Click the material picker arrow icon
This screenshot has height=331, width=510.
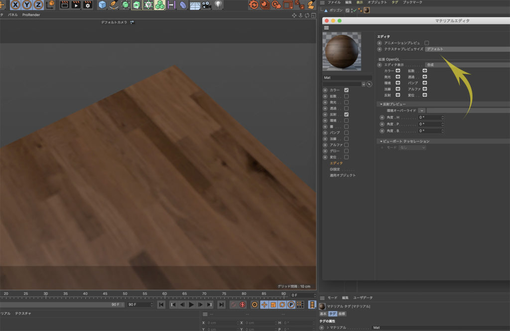[369, 84]
